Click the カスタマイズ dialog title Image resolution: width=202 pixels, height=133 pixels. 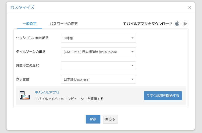22,7
